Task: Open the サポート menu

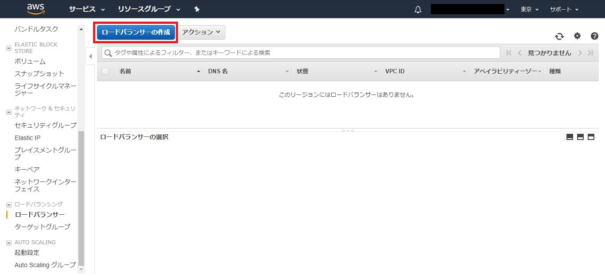Action: [x=564, y=9]
